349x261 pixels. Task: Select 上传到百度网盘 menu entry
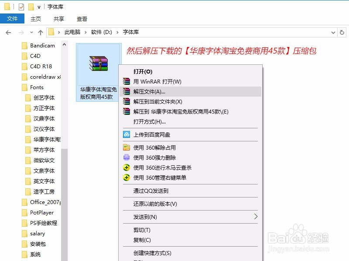(x=191, y=134)
